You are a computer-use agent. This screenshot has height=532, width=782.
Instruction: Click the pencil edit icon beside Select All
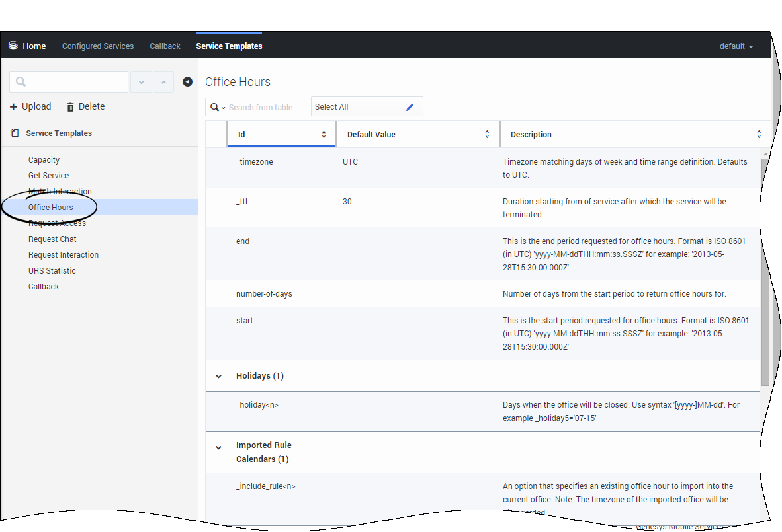coord(410,107)
